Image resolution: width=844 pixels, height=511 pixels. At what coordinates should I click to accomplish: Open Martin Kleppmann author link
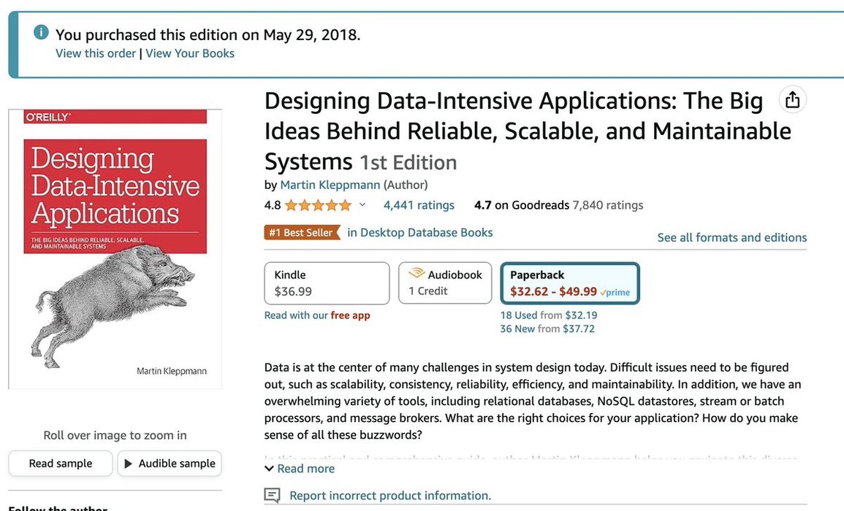pos(330,185)
